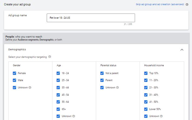Click Define your Audience segments description
This screenshot has height=120, width=192.
[x=34, y=40]
